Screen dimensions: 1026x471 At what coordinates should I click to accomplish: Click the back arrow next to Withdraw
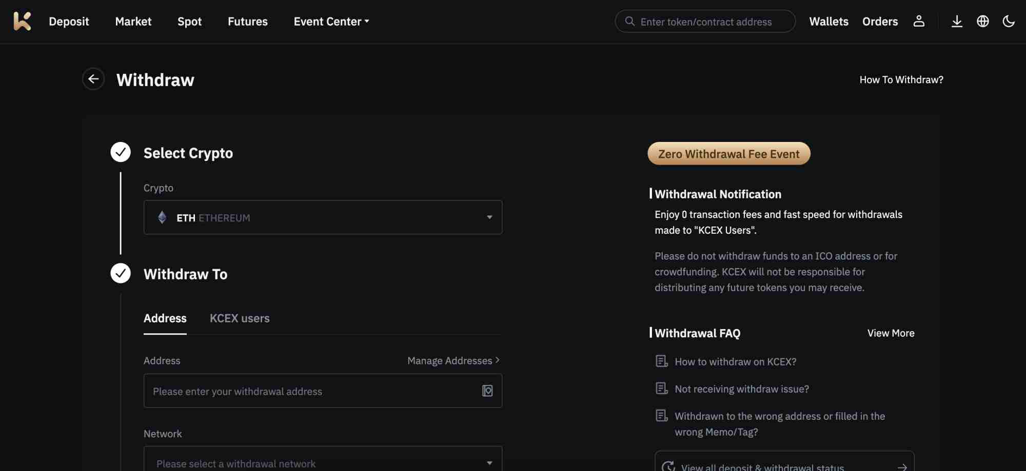tap(93, 79)
